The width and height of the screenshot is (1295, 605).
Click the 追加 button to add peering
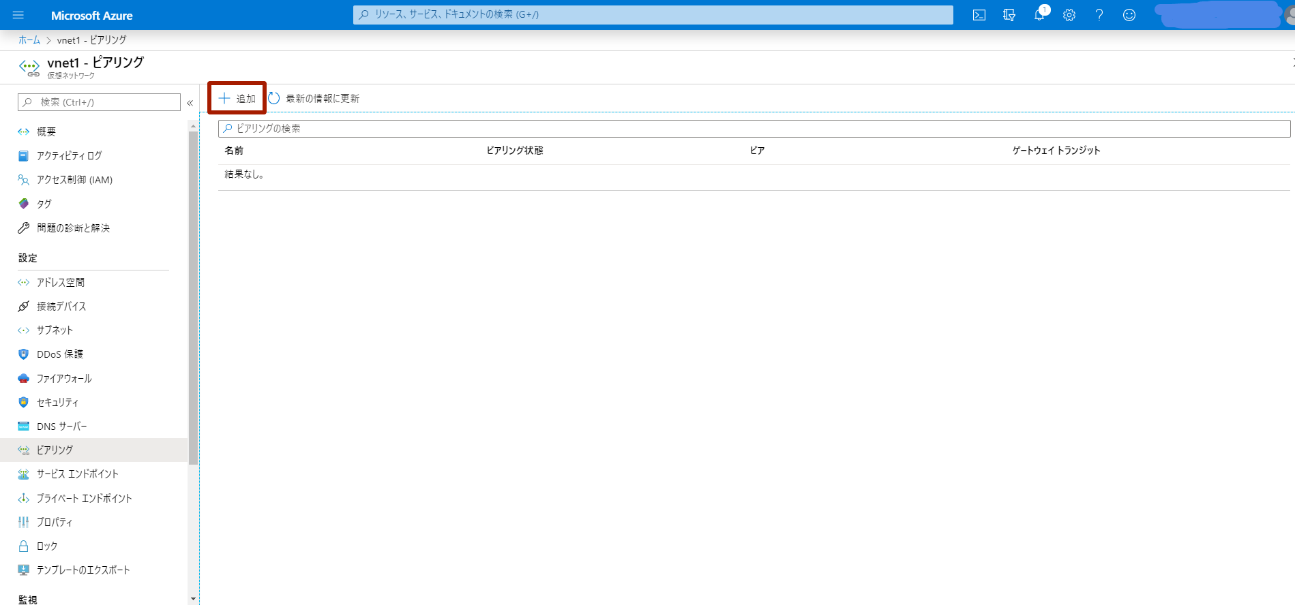tap(237, 99)
